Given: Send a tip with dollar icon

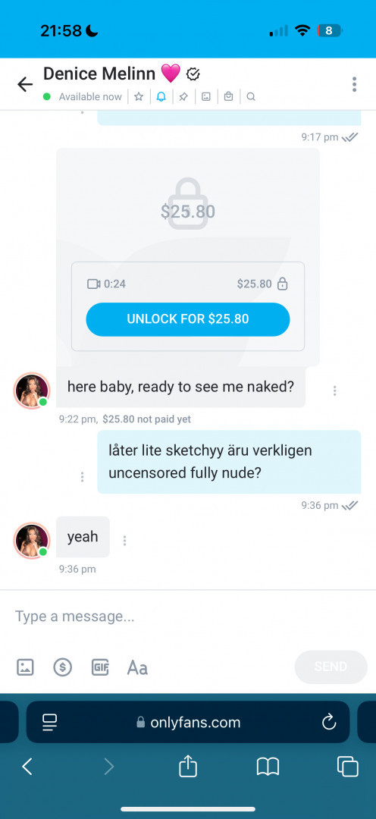Looking at the screenshot, I should coord(63,667).
